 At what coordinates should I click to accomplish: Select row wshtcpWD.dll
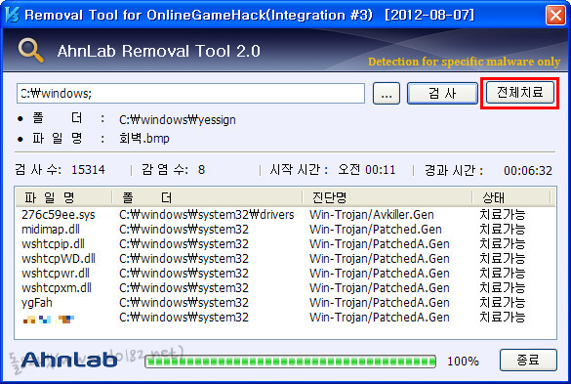click(x=285, y=259)
